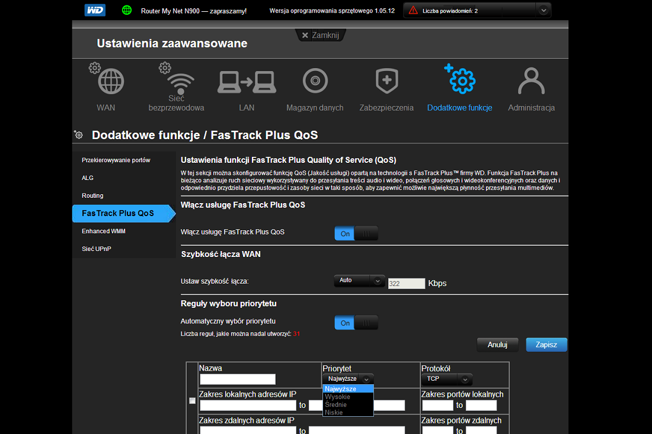Viewport: 652px width, 434px height.
Task: Click the first Zakres portów zdalnych field
Action: (437, 430)
